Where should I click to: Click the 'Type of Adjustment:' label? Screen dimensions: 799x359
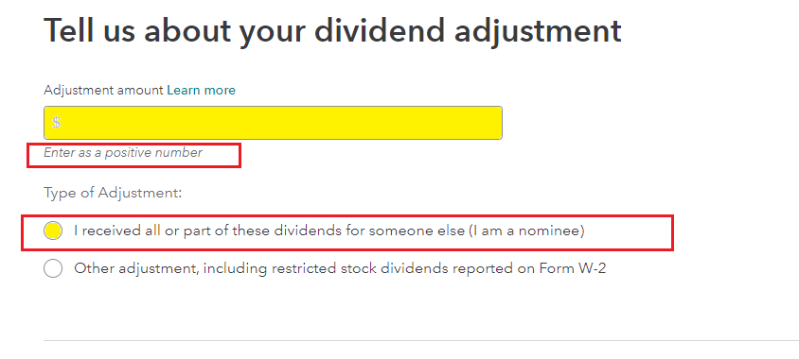(113, 194)
